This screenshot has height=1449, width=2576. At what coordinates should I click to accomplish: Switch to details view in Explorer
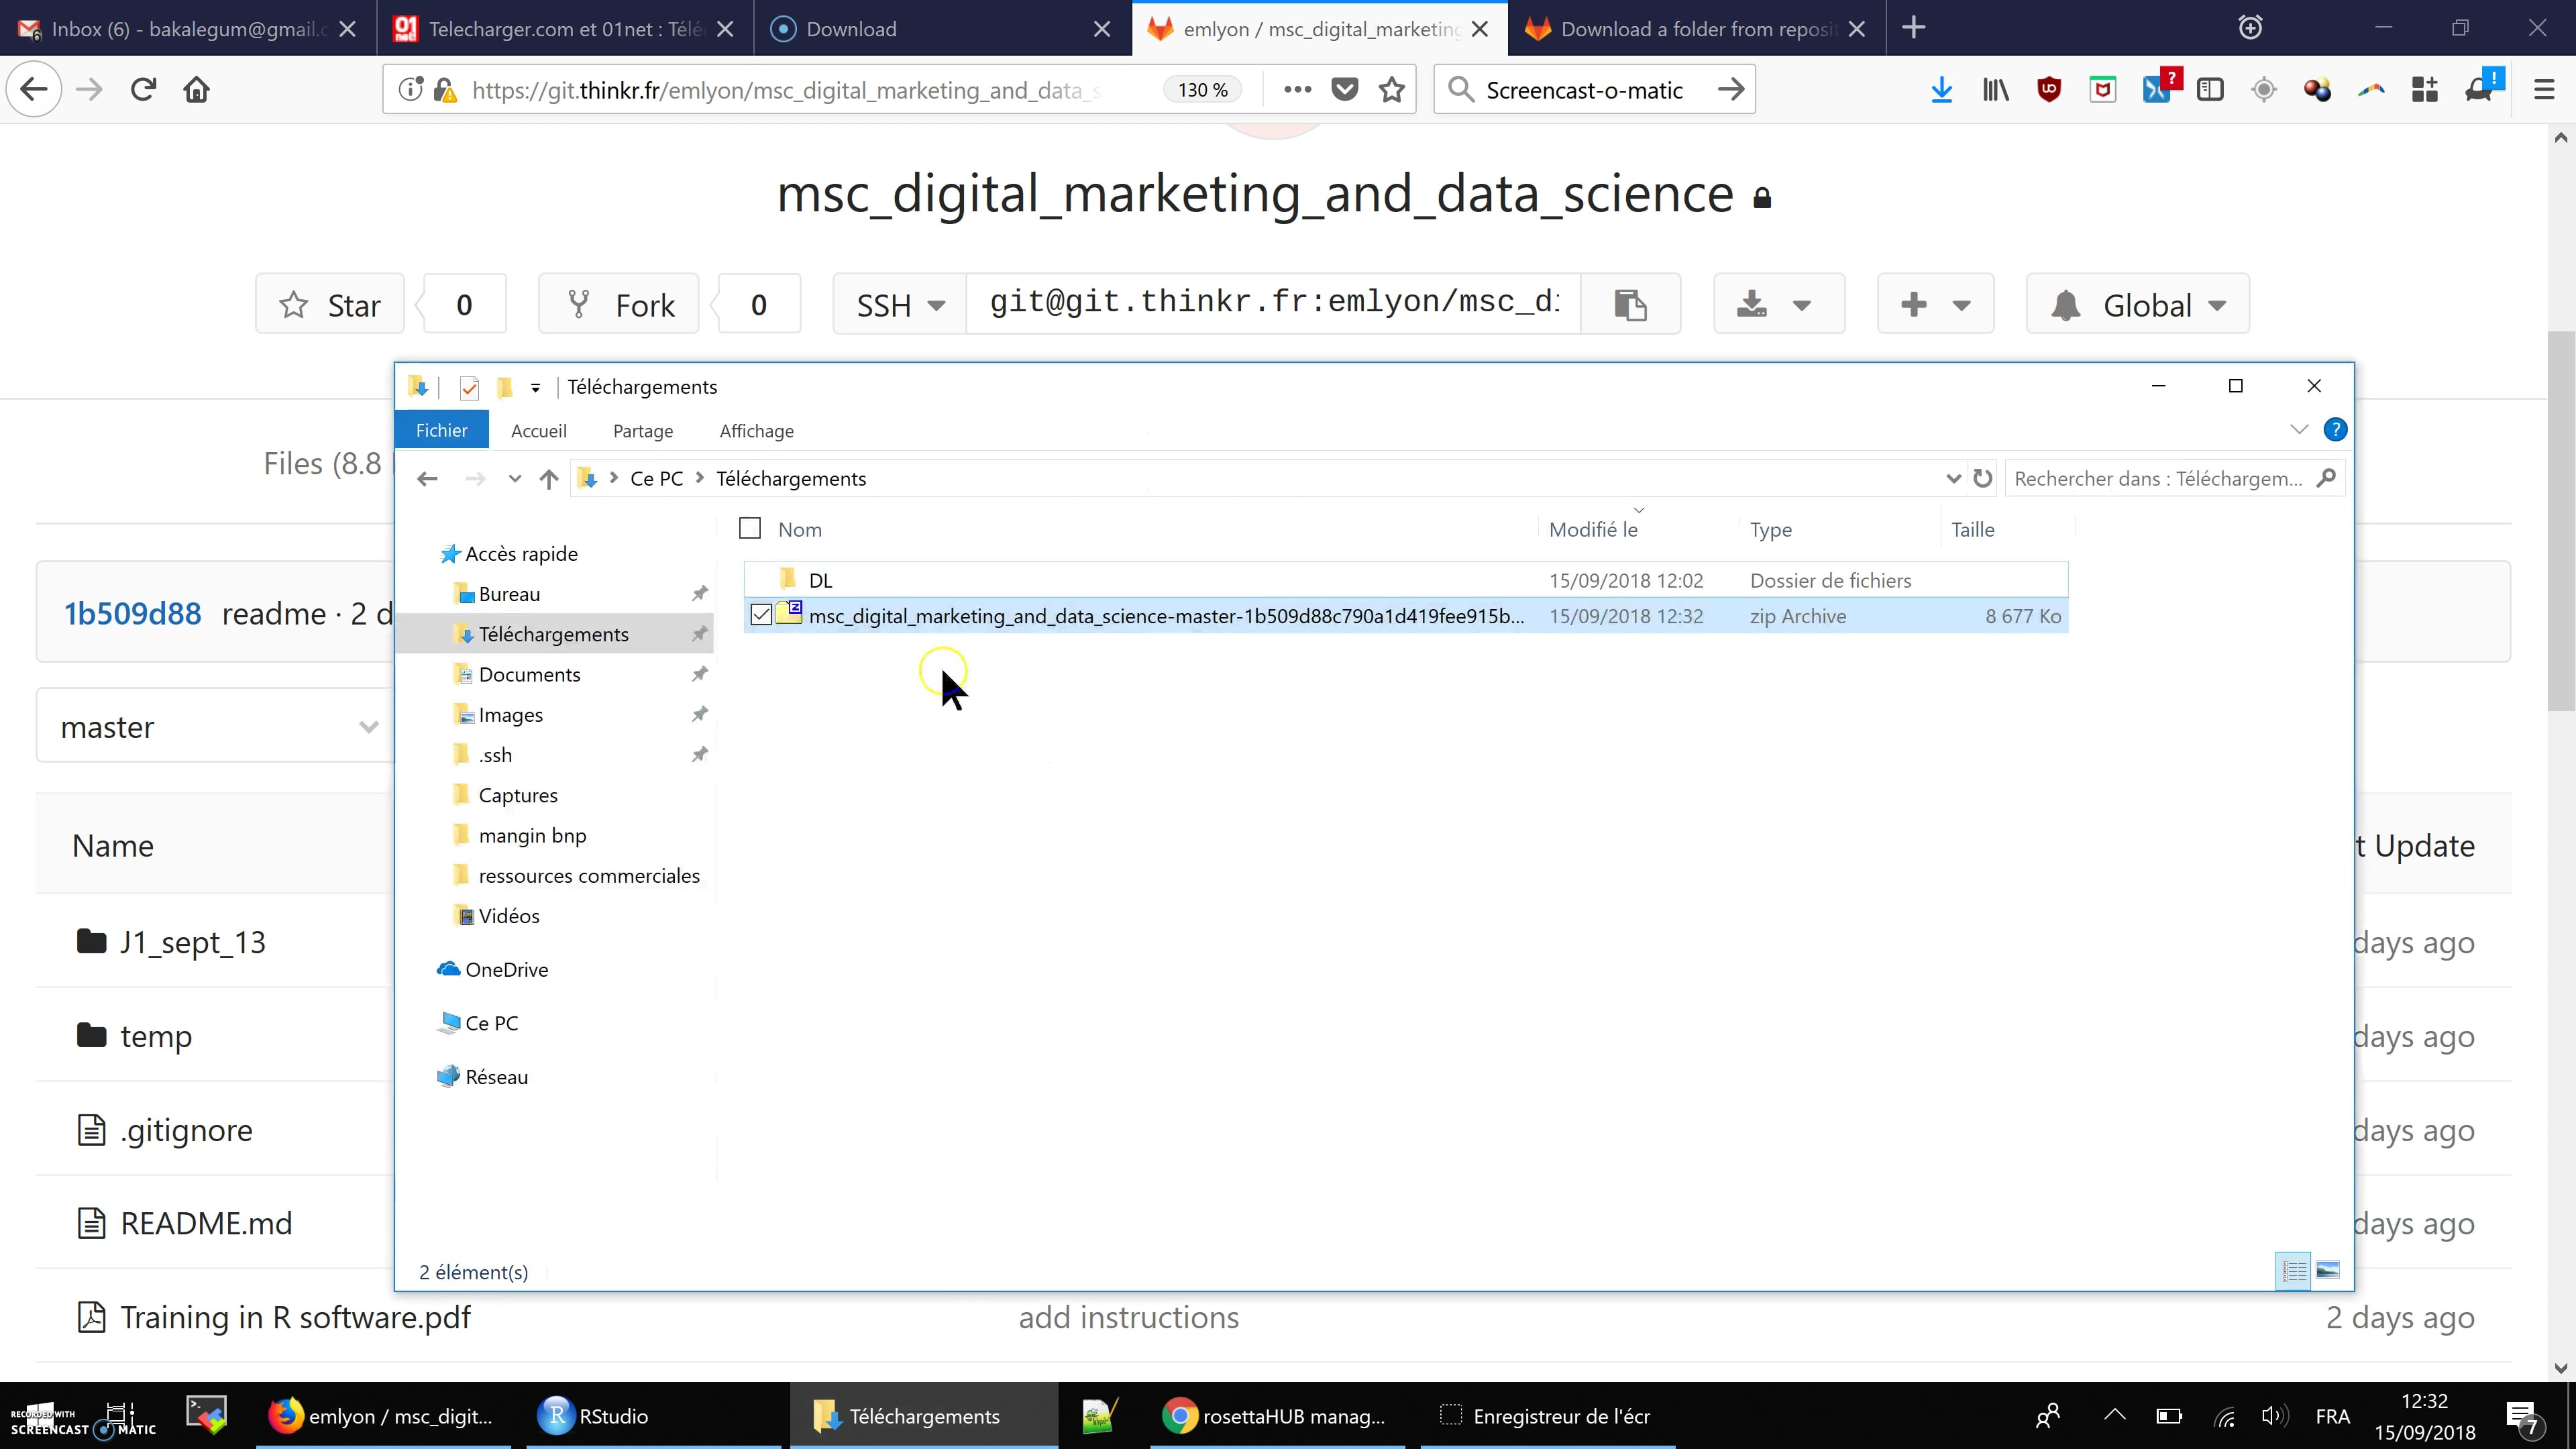[x=2293, y=1271]
